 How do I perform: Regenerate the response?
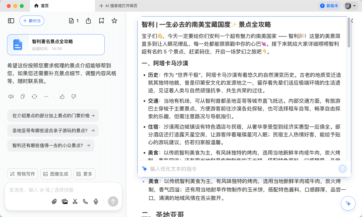click(35, 97)
